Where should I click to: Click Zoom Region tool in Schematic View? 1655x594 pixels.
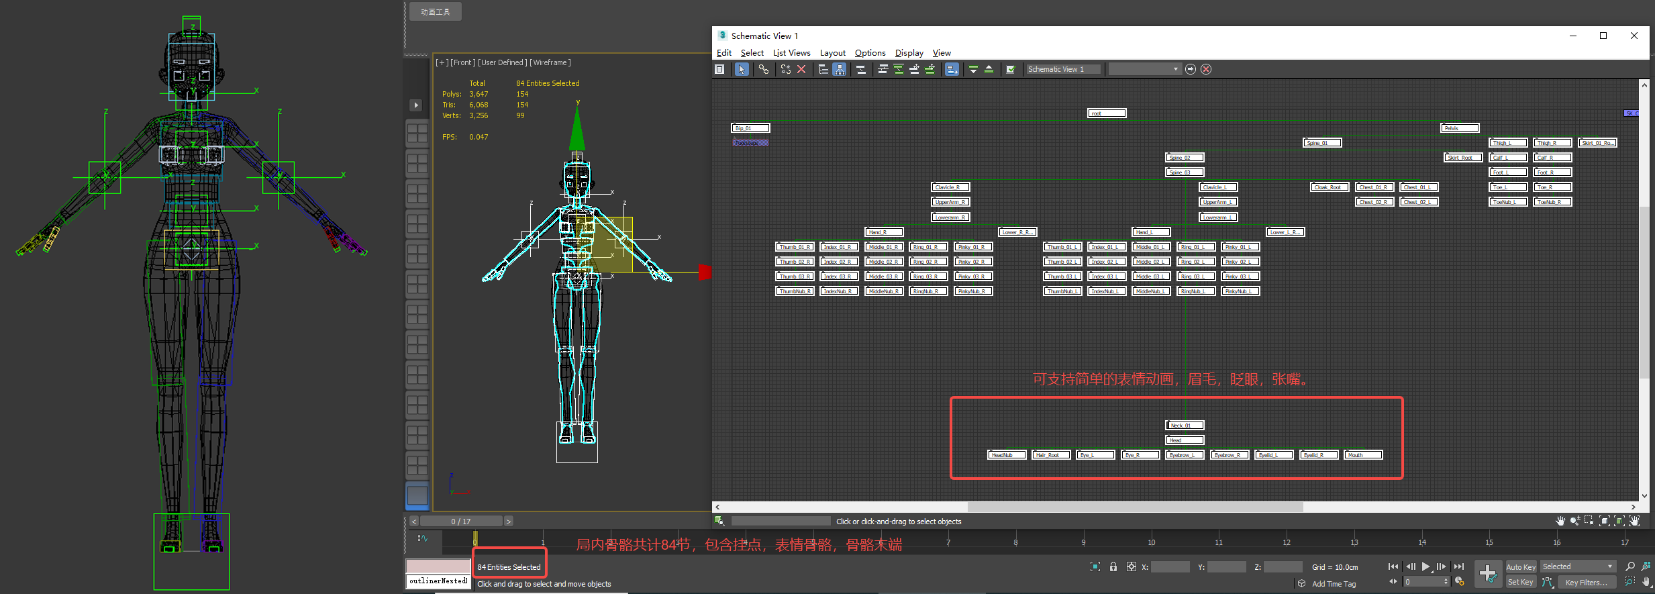tap(1589, 521)
